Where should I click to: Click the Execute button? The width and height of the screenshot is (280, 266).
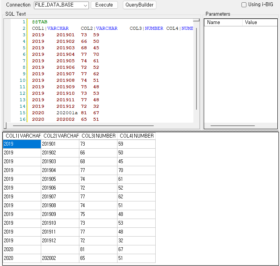point(104,5)
